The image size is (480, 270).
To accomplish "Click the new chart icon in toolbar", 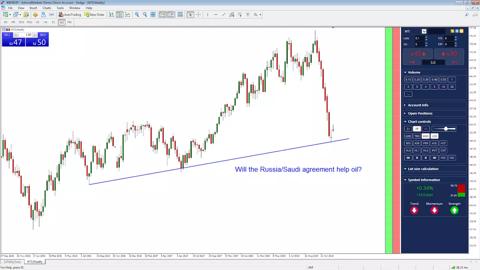I will 5,15.
